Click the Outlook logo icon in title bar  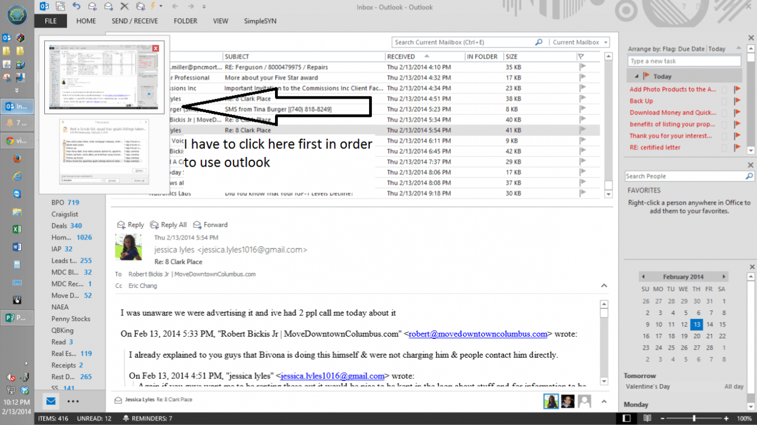pos(44,6)
